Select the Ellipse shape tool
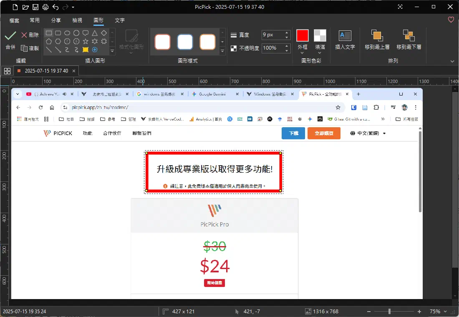 point(67,33)
